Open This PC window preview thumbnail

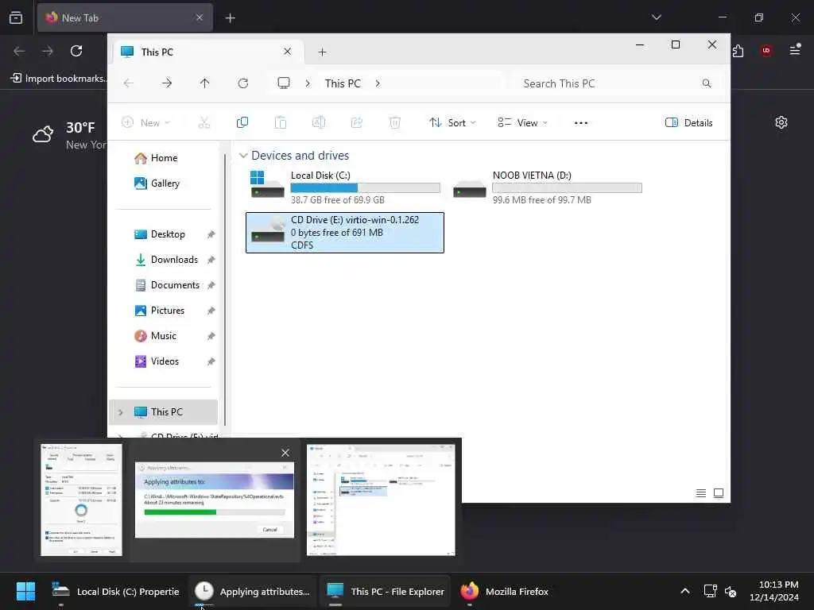(381, 500)
